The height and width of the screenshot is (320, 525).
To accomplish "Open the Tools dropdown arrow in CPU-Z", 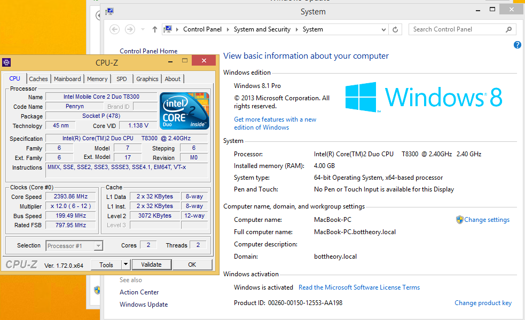I will click(126, 265).
